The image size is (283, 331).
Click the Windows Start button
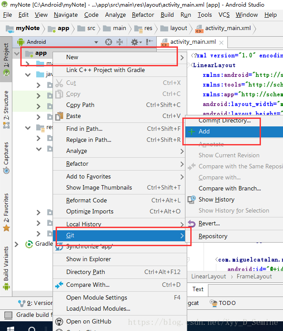pyautogui.click(x=10, y=329)
